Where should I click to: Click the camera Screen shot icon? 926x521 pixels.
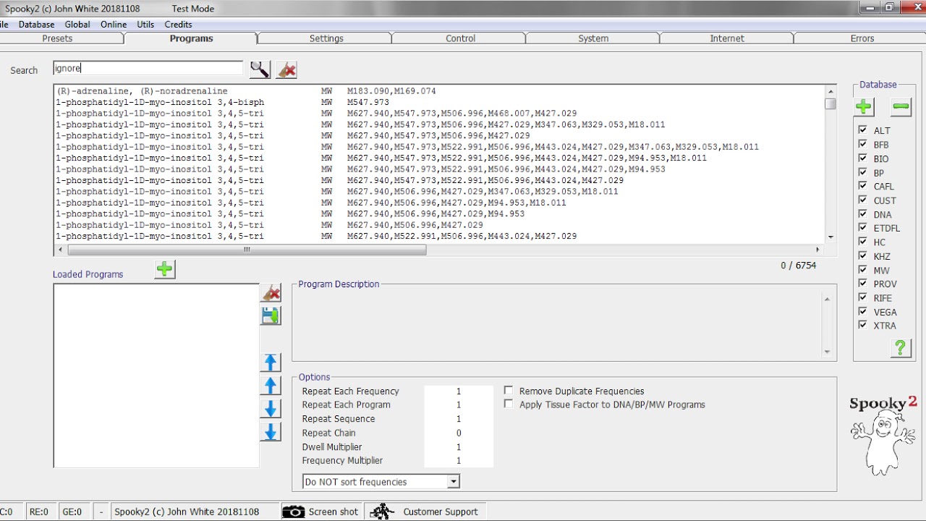pyautogui.click(x=293, y=512)
